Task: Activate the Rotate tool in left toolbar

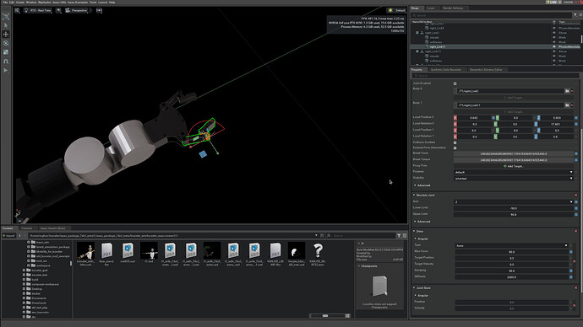Action: 6,43
